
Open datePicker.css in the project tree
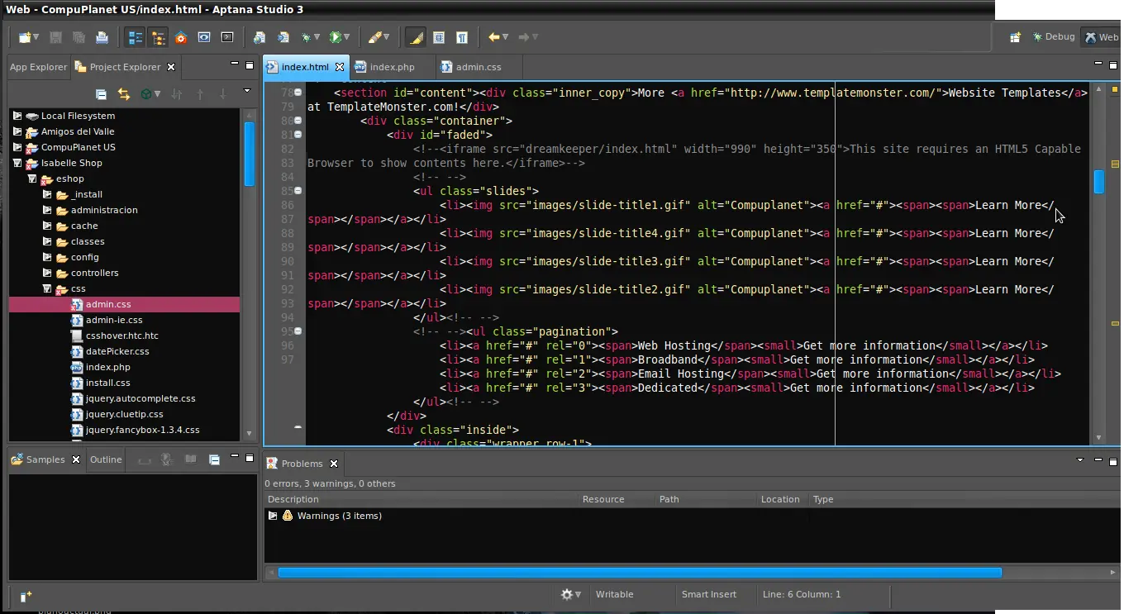(x=117, y=351)
